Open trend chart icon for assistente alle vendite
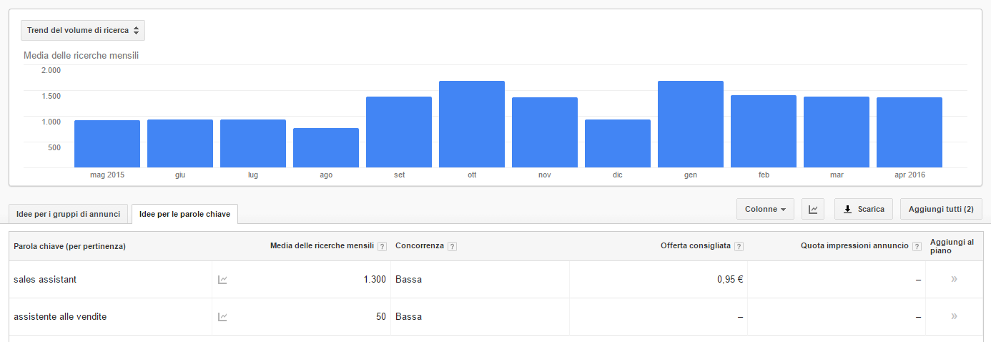 [x=222, y=317]
